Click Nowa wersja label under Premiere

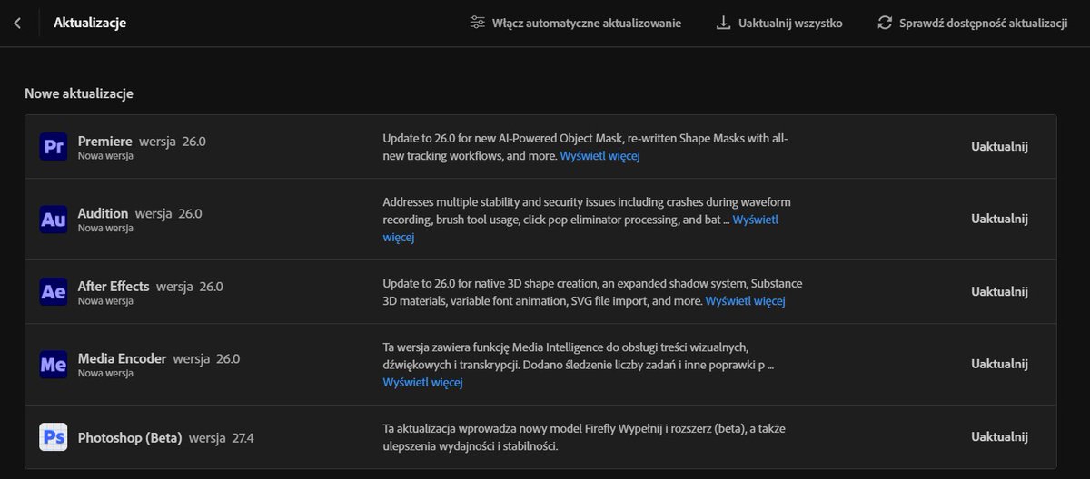point(105,156)
